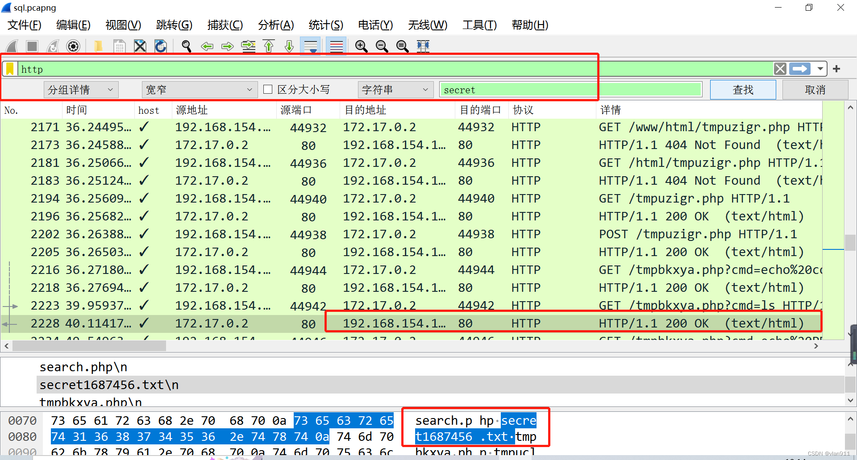Clear the http display filter
The width and height of the screenshot is (857, 460).
780,69
